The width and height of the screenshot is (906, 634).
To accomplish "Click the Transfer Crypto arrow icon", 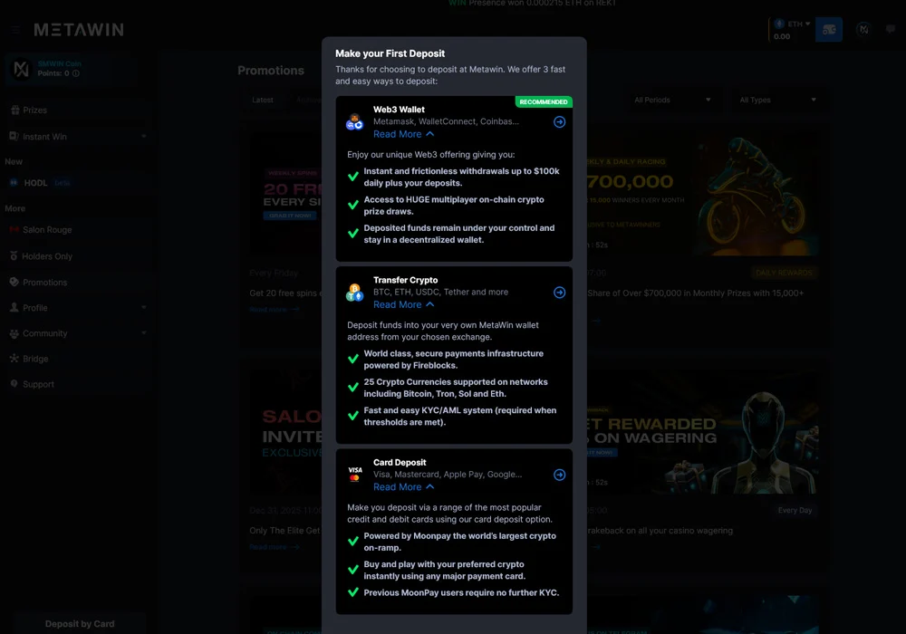I will (559, 293).
